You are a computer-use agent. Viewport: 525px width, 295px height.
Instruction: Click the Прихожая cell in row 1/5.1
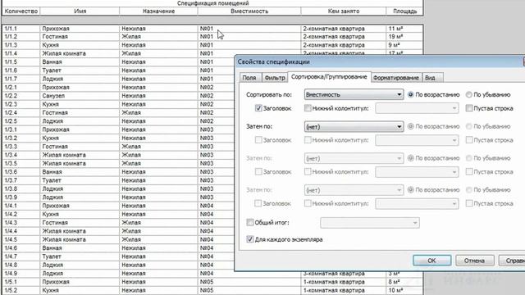[80, 282]
